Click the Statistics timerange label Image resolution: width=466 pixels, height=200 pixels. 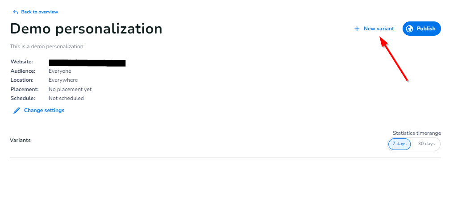coord(416,133)
